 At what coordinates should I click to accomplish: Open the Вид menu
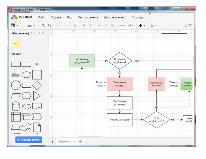click(70, 17)
